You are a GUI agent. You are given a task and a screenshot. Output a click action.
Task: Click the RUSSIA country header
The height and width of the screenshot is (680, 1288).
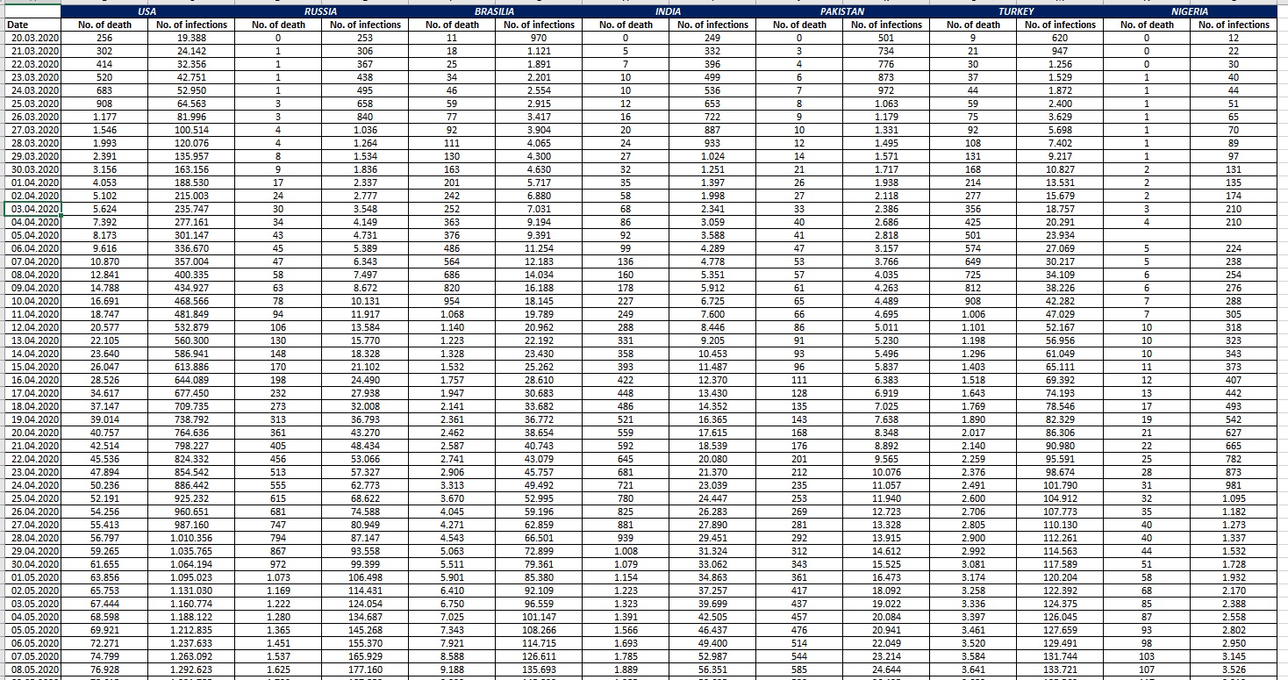(321, 12)
